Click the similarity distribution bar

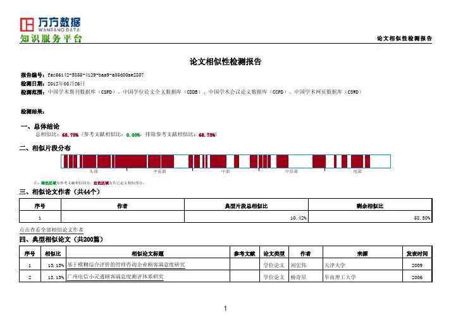point(226,160)
